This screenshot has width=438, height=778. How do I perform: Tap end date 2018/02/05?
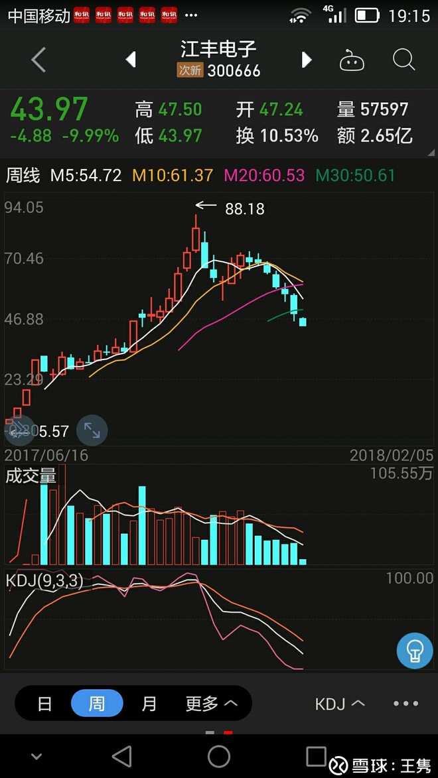tap(392, 455)
